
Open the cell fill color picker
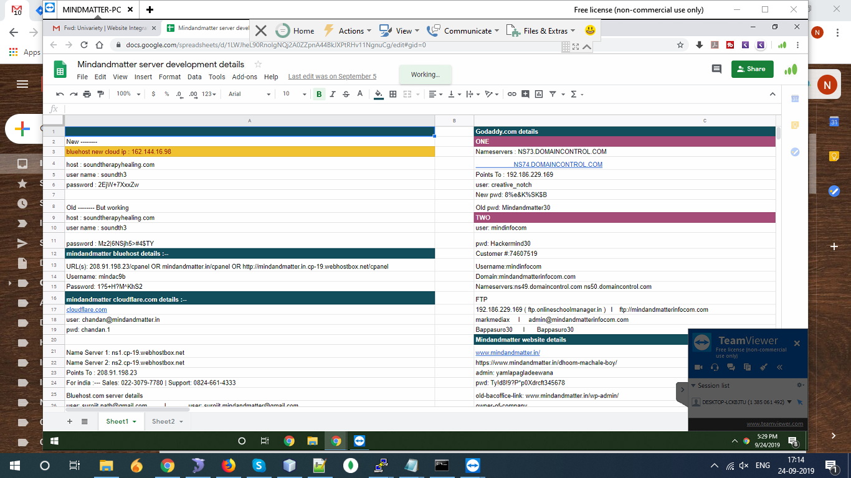tap(379, 94)
